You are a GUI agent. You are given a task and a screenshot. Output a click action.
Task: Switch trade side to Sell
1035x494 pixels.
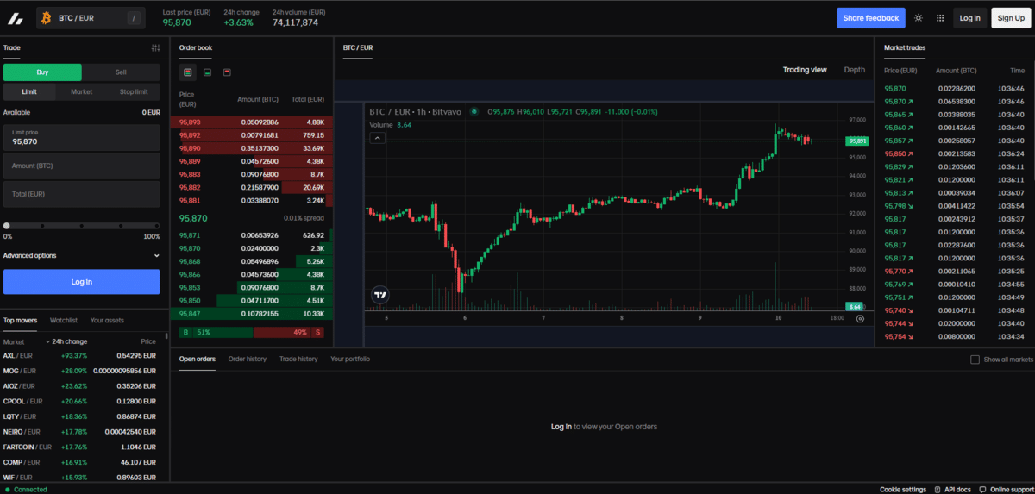tap(121, 72)
